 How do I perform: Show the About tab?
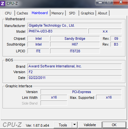pos(102,13)
